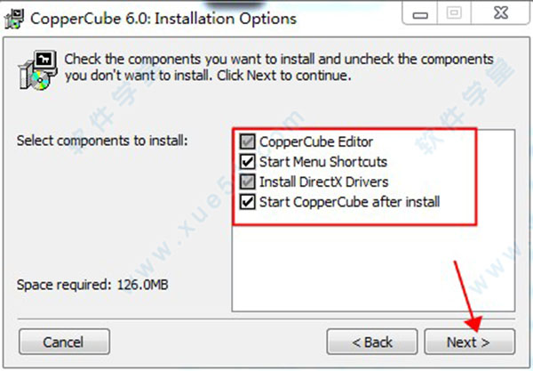
Task: Toggle the Install DirectX Drivers checkbox
Action: pyautogui.click(x=247, y=181)
